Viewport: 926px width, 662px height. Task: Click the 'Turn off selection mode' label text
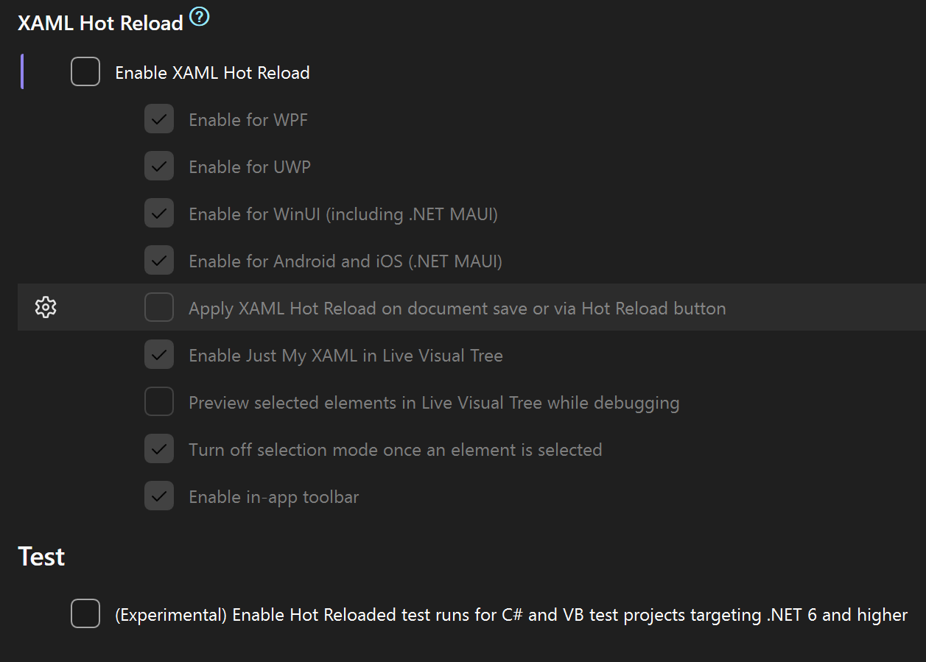click(395, 450)
